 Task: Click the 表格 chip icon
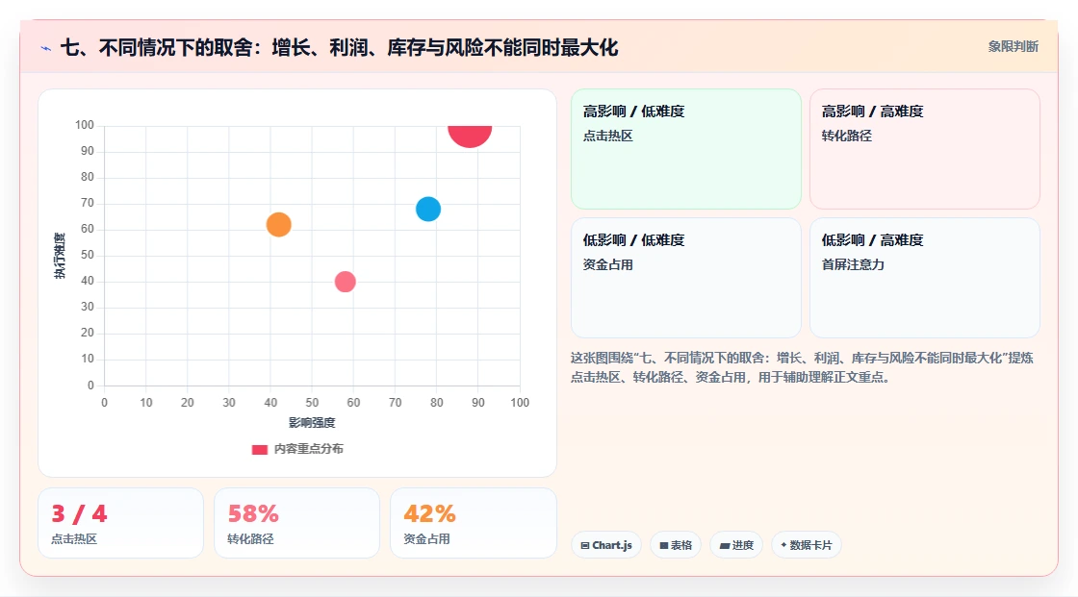point(664,545)
